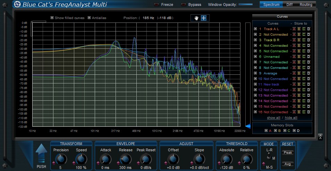Click the small arrow beside Relative knob

pos(239,163)
